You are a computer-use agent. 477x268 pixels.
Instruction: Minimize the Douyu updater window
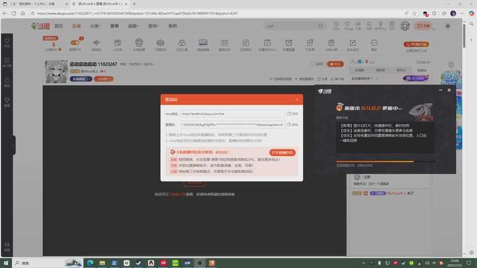[441, 90]
